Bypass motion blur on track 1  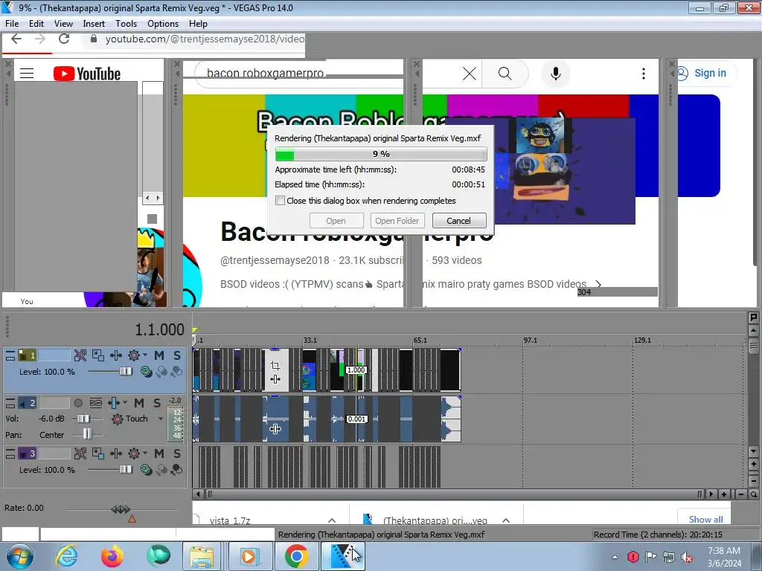80,355
